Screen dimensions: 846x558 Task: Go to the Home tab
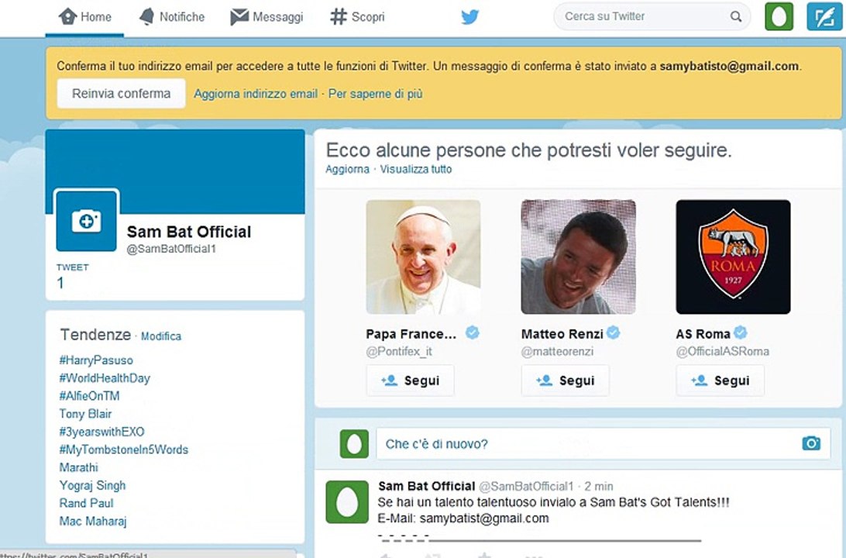click(84, 17)
